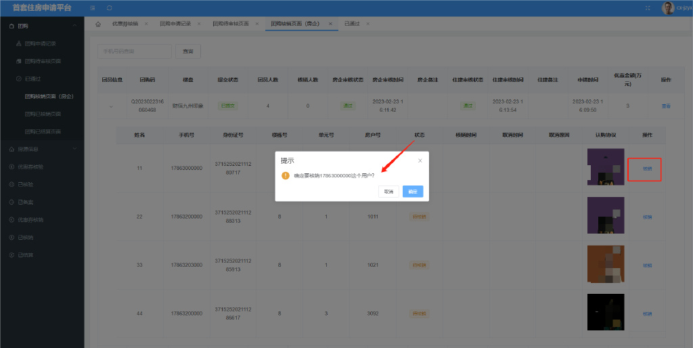Toggle the sidebar collapse icon in header

(93, 7)
